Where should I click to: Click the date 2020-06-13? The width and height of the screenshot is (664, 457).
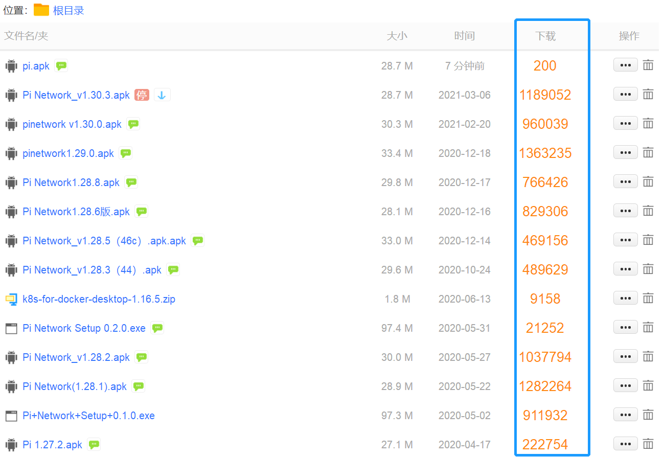click(x=465, y=299)
